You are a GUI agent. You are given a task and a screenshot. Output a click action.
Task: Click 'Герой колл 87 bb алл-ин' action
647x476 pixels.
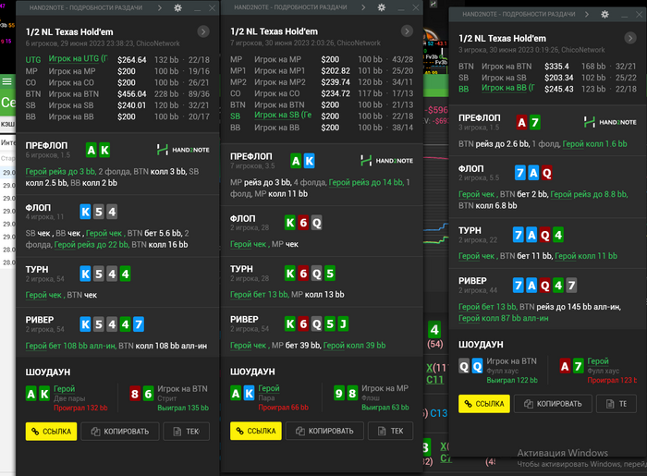504,318
